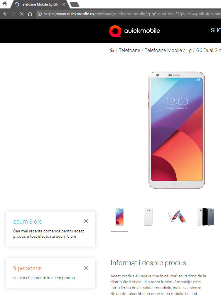221x295 pixels.
Task: Open the Telefoane breadcrumb link
Action: tap(129, 50)
